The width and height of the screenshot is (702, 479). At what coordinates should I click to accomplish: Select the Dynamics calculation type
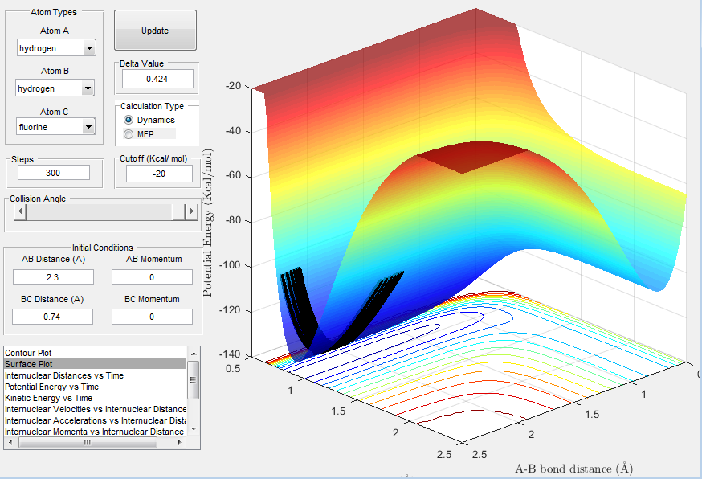(129, 120)
